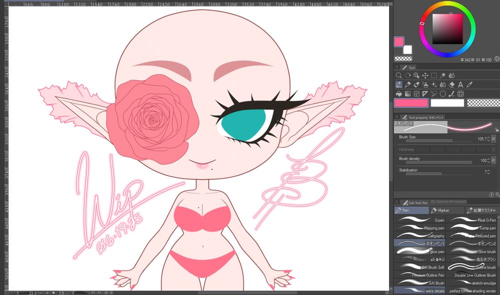The height and width of the screenshot is (295, 500).
Task: Pick the white sub color bar
Action: (447, 103)
